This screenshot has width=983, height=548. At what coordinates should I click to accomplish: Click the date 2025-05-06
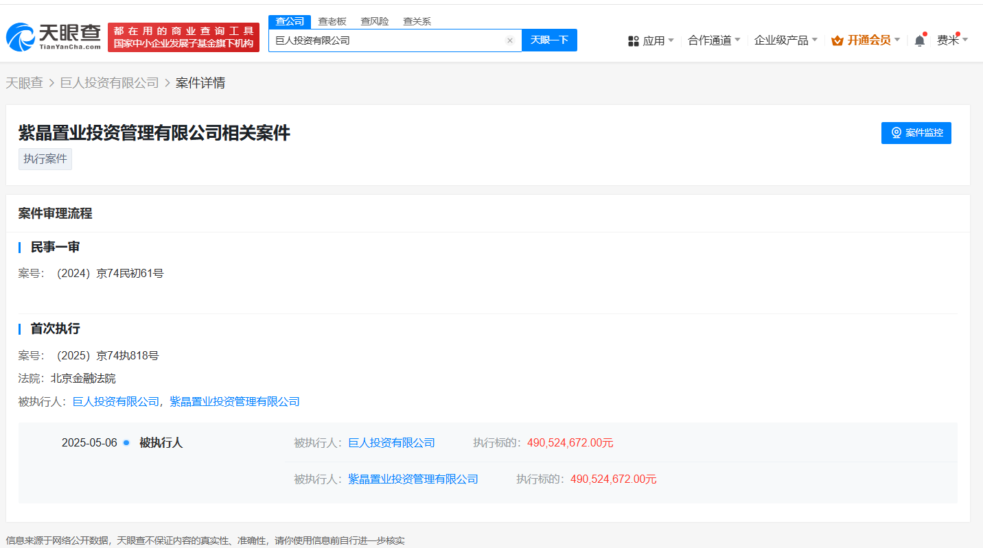(89, 443)
